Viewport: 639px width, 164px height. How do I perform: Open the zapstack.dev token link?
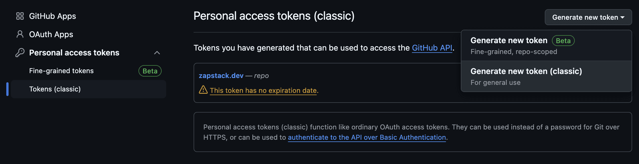click(x=221, y=76)
